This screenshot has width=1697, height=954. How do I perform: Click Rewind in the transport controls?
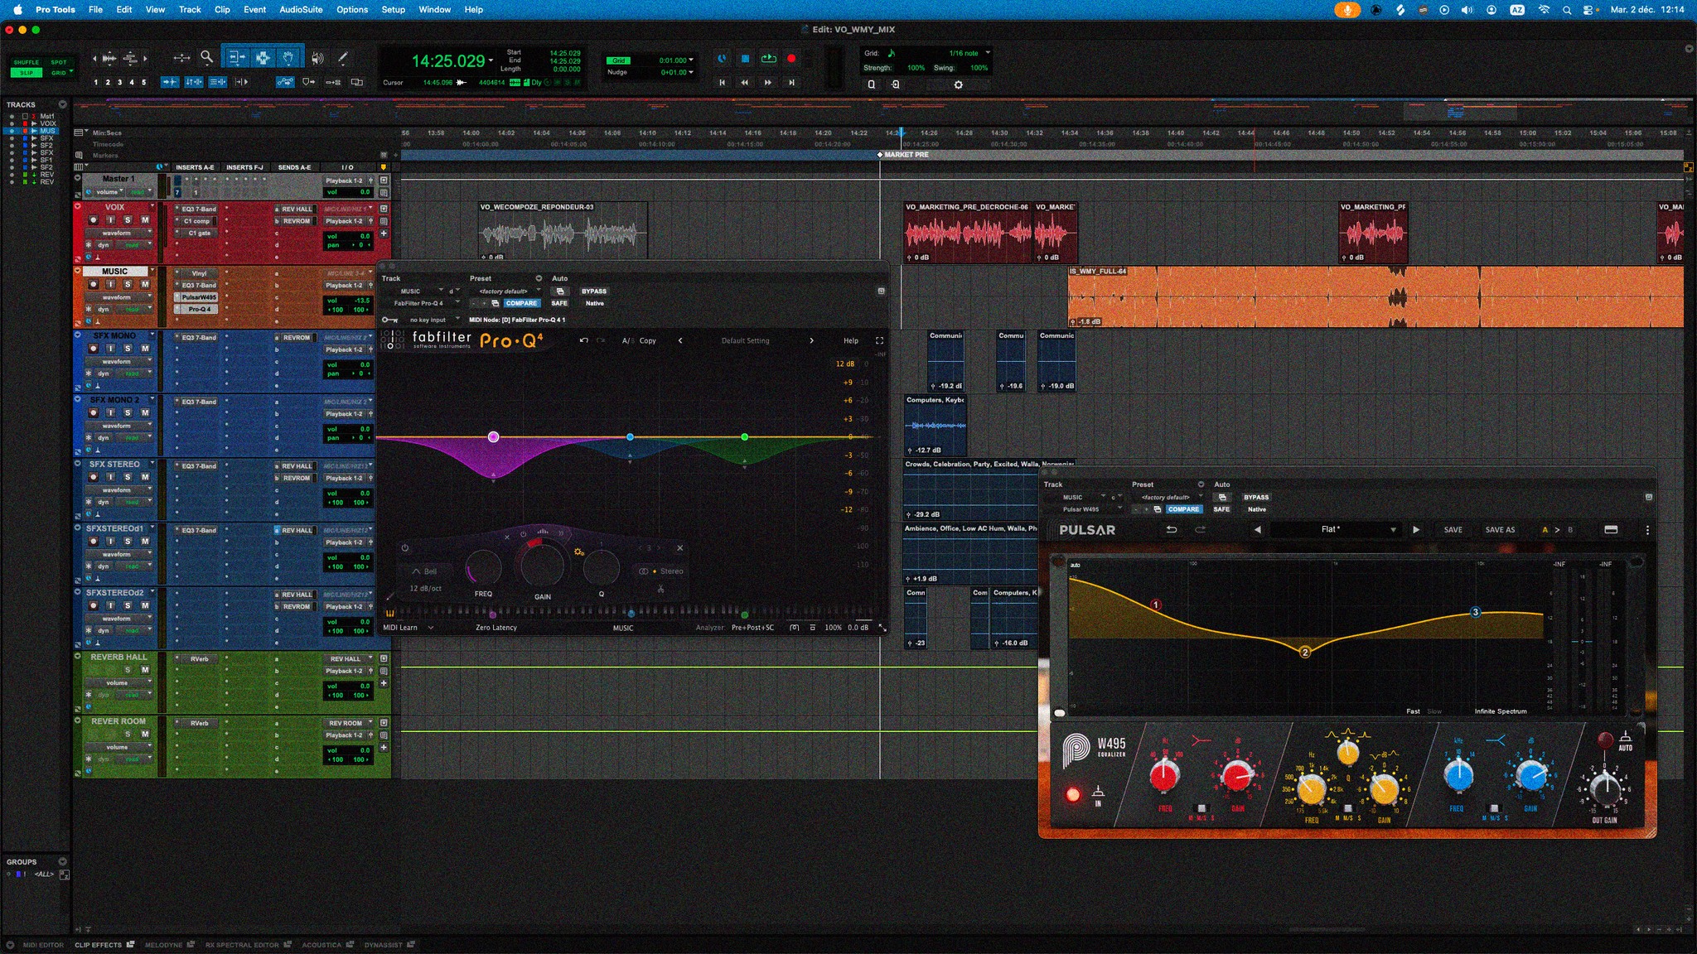tap(744, 83)
